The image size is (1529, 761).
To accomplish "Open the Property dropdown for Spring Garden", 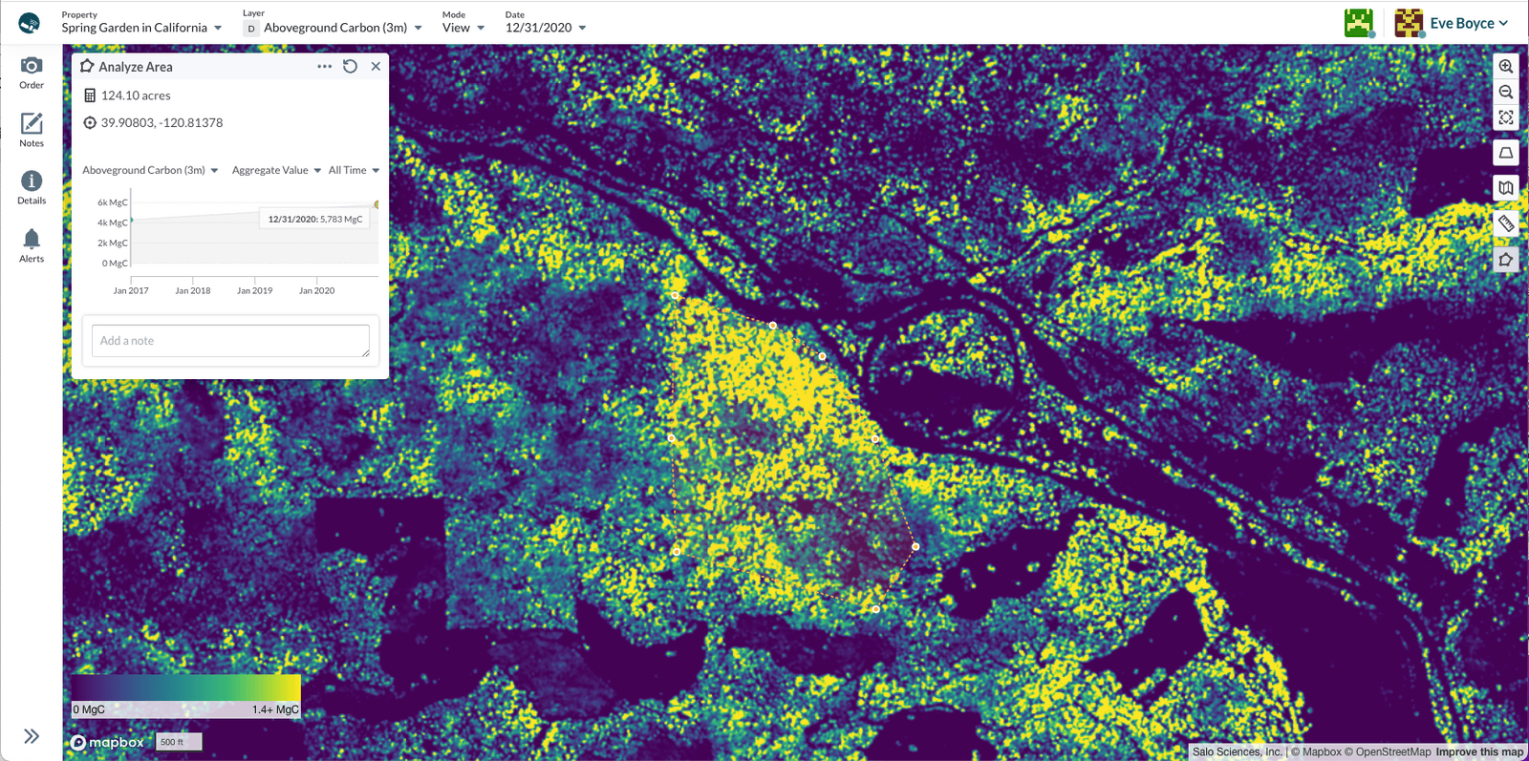I will click(x=141, y=28).
